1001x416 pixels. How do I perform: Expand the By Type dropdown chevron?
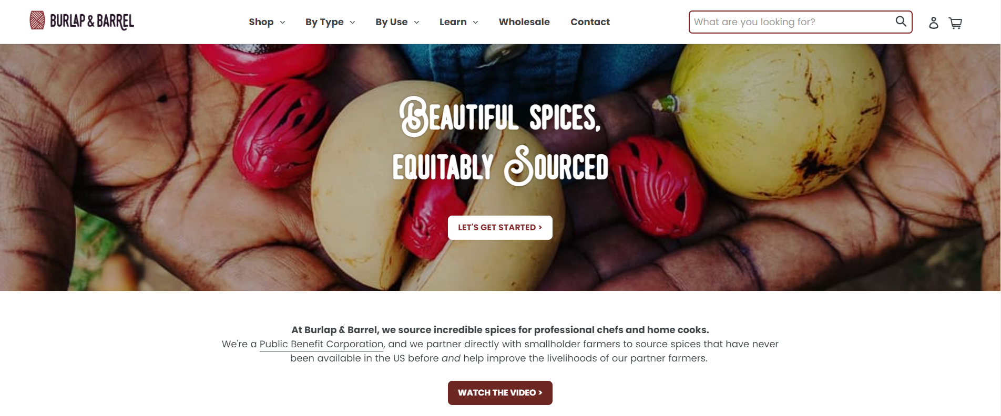pos(352,22)
